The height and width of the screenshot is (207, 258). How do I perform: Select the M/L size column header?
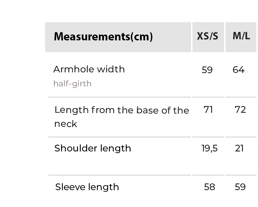click(241, 36)
